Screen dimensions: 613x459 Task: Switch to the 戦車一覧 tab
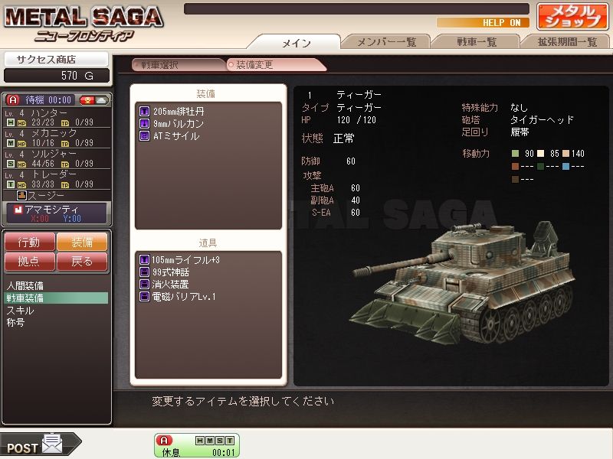(477, 42)
